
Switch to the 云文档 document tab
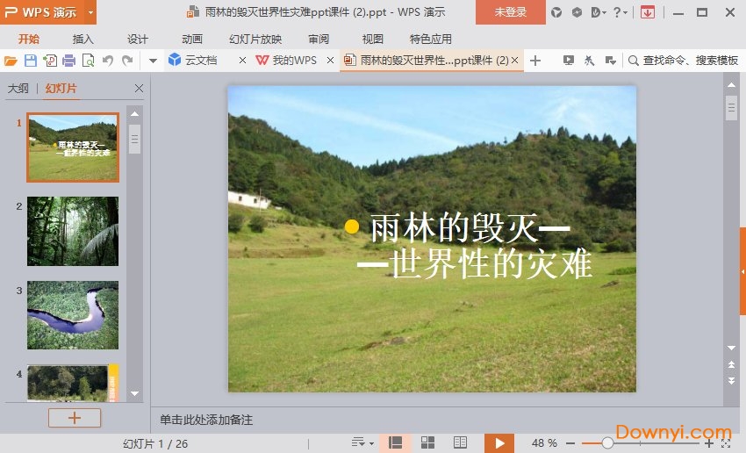pyautogui.click(x=201, y=61)
